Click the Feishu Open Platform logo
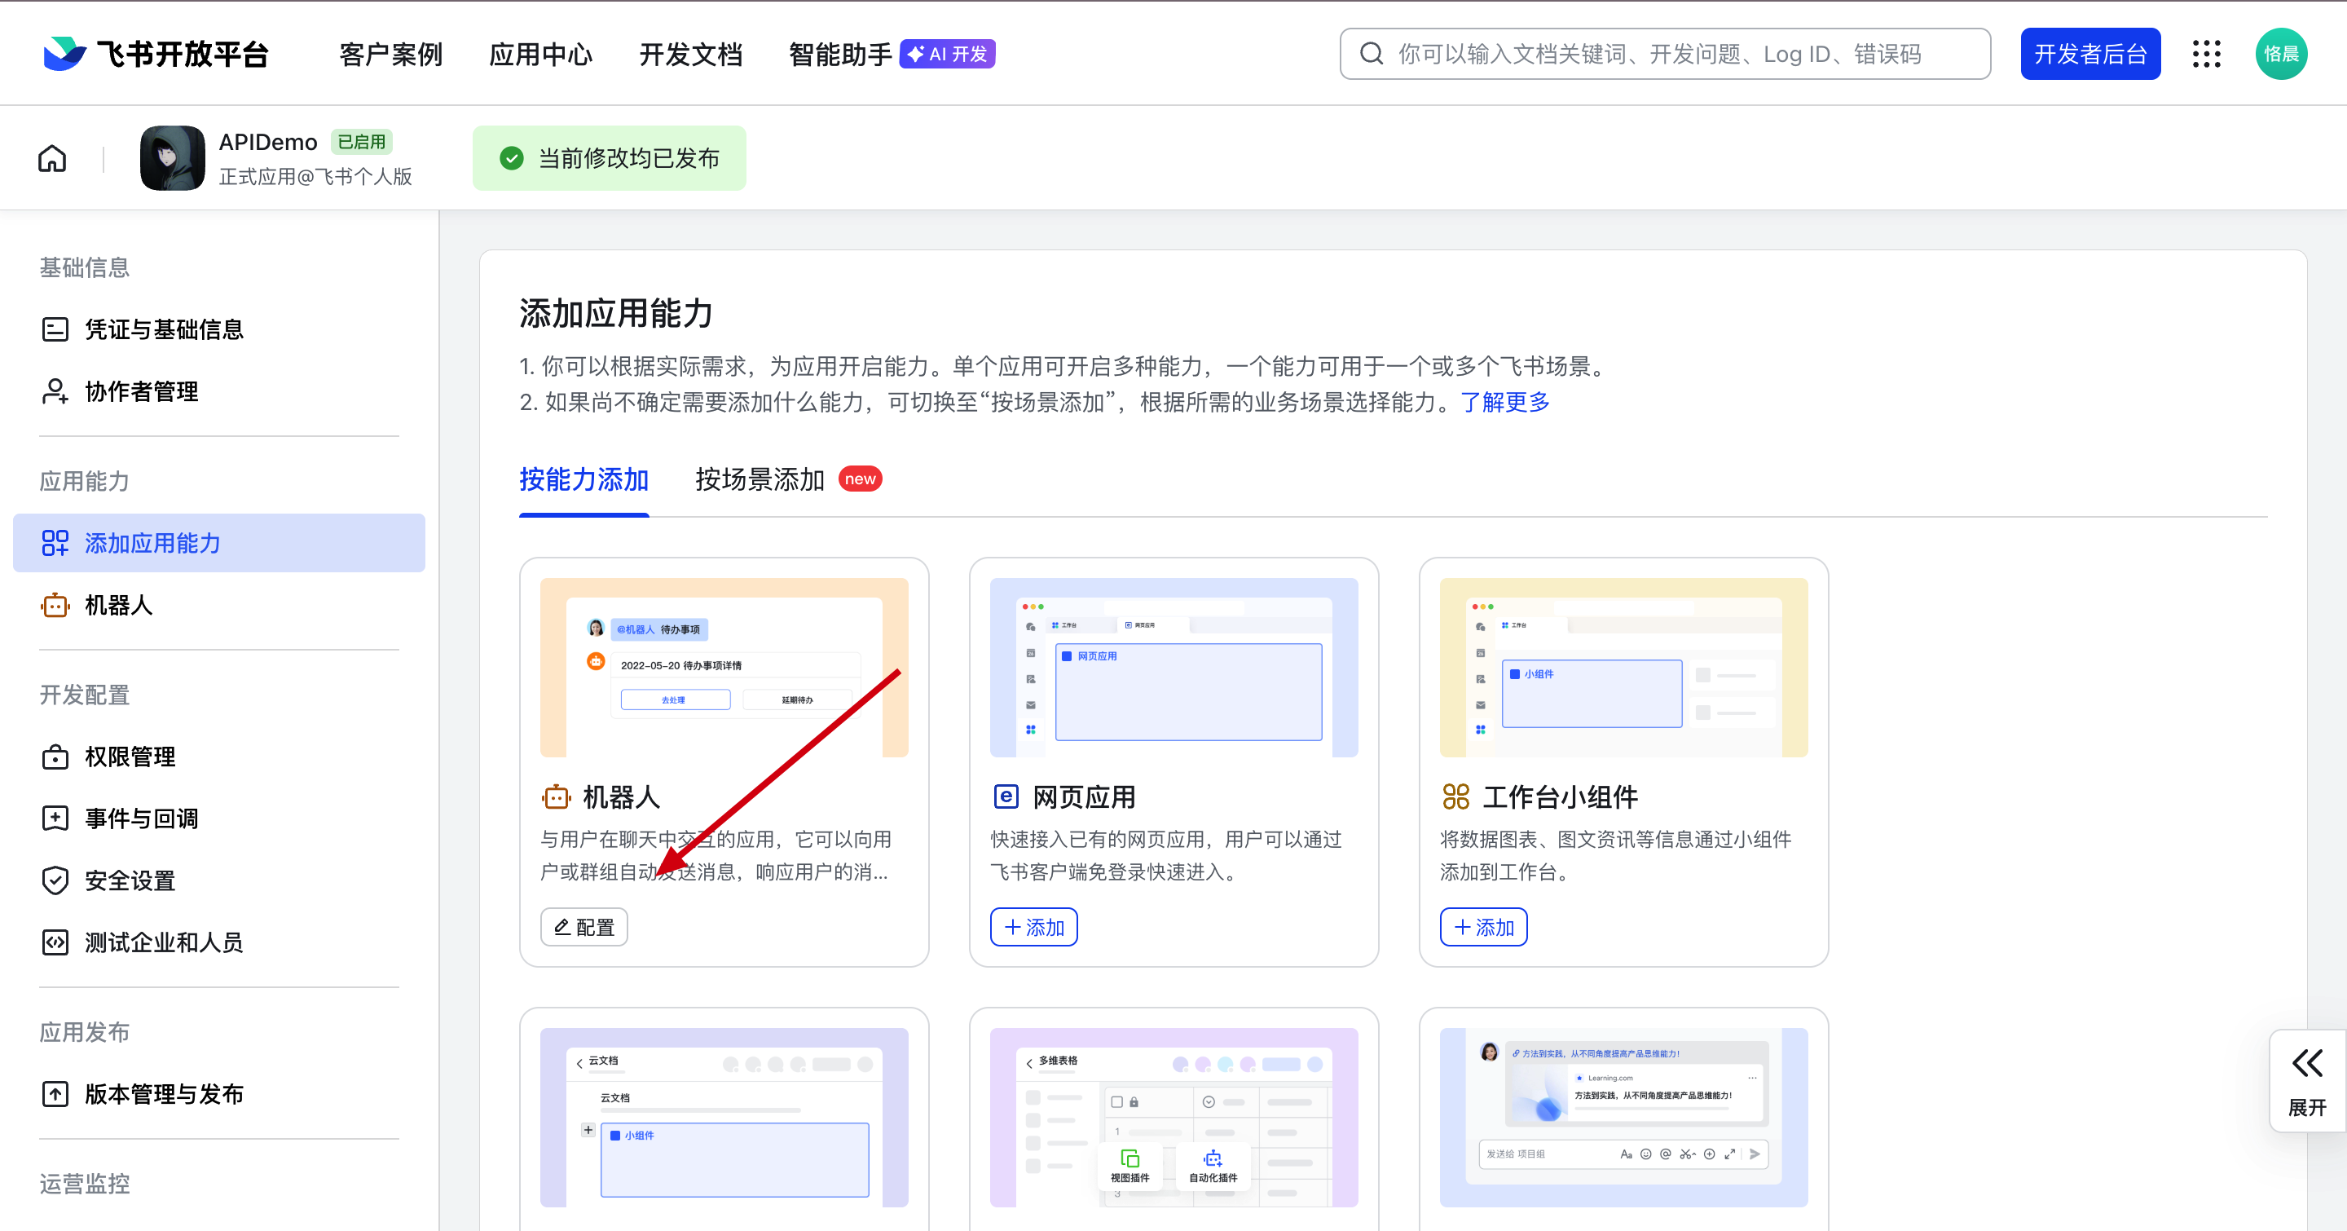This screenshot has width=2347, height=1231. pyautogui.click(x=156, y=54)
